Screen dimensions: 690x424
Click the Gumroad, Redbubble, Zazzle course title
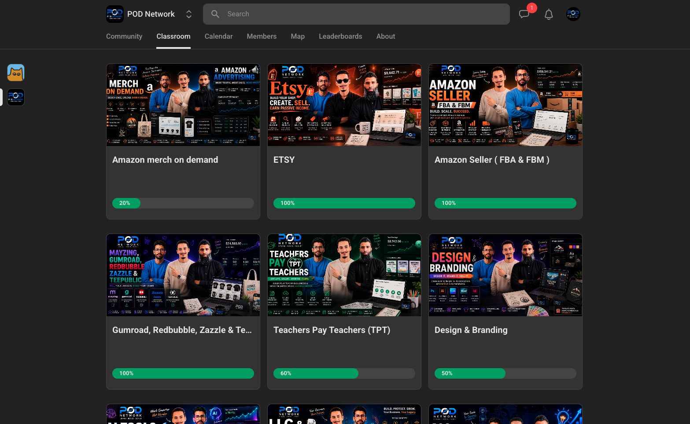click(182, 330)
